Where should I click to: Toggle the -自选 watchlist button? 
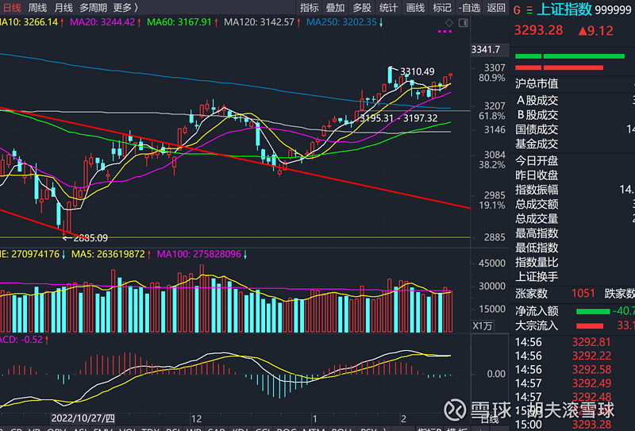470,8
